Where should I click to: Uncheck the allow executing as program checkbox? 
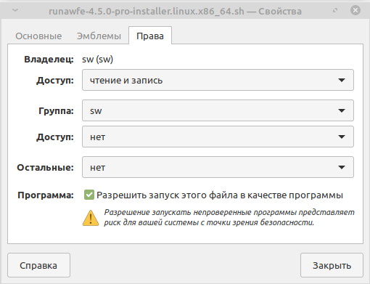[89, 195]
